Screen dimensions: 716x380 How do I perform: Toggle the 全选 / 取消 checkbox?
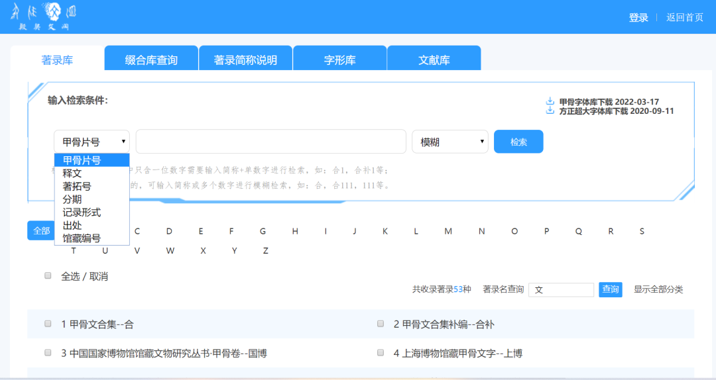tap(48, 275)
